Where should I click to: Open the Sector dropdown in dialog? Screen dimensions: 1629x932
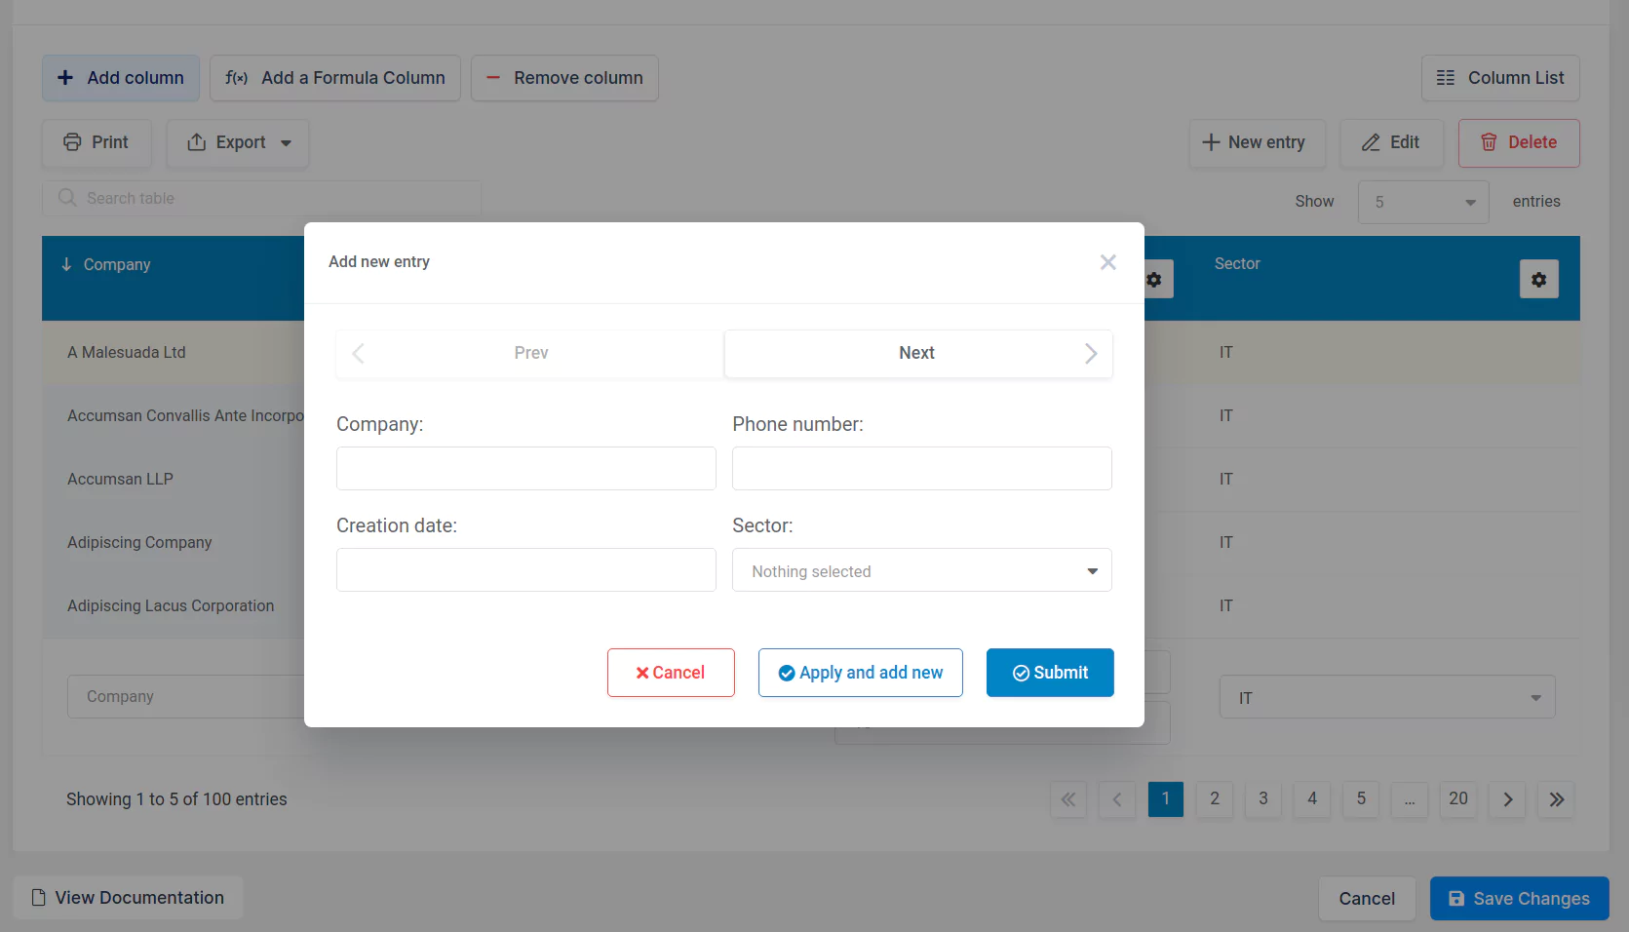pos(922,569)
